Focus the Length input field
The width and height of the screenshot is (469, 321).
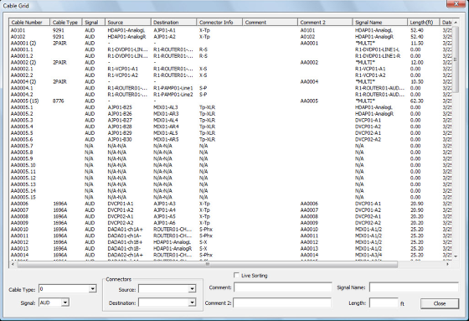[384, 303]
